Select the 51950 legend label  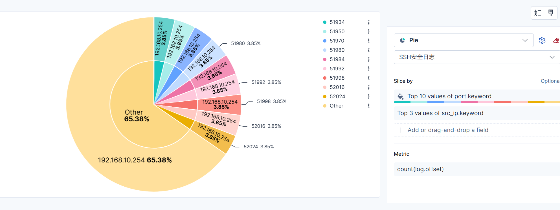(337, 32)
